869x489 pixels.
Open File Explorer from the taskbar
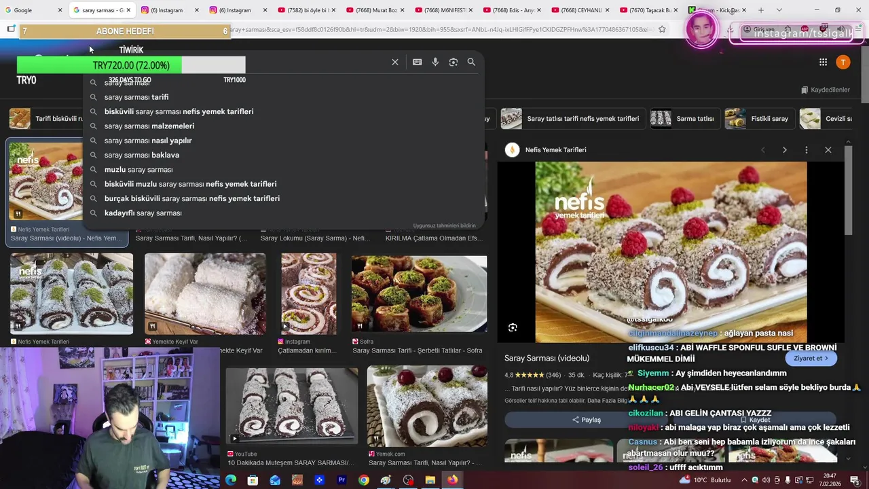tap(430, 480)
